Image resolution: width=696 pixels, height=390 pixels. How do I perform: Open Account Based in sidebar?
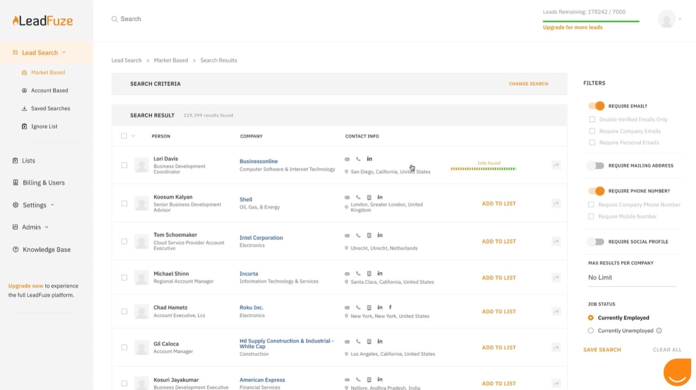pyautogui.click(x=49, y=91)
